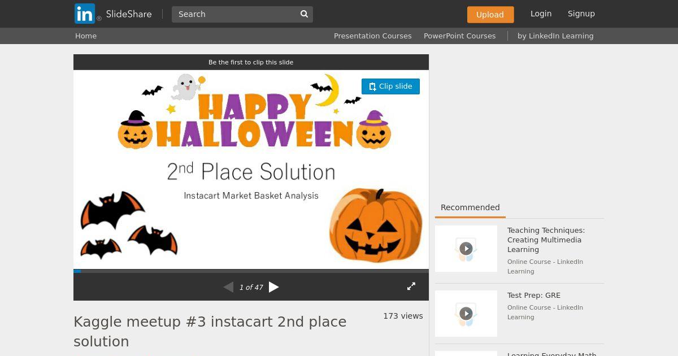
Task: Enter fullscreen slide view
Action: [411, 286]
